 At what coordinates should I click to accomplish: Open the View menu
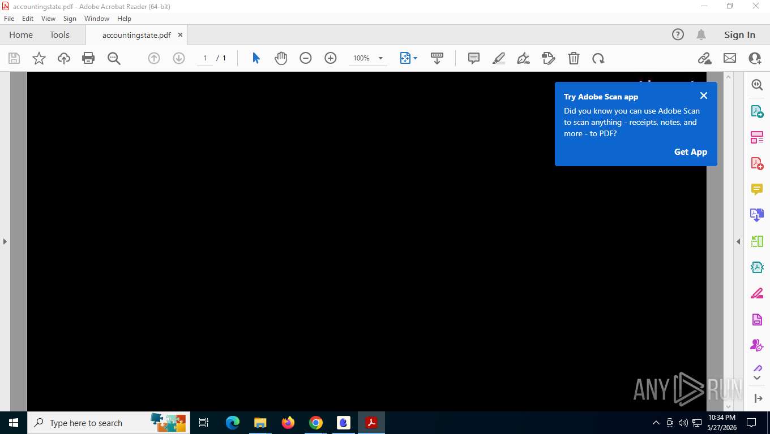pyautogui.click(x=49, y=19)
